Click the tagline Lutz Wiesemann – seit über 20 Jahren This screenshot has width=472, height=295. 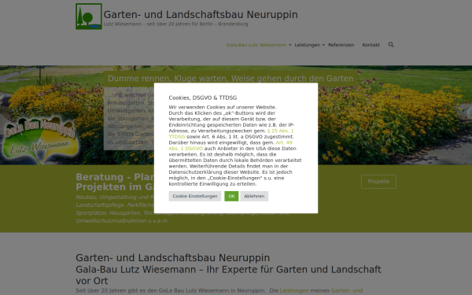175,24
